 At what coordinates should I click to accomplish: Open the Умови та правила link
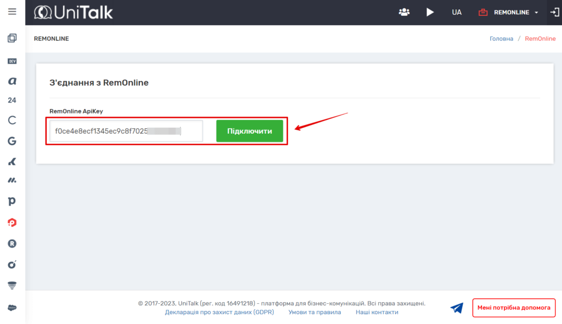(x=314, y=312)
